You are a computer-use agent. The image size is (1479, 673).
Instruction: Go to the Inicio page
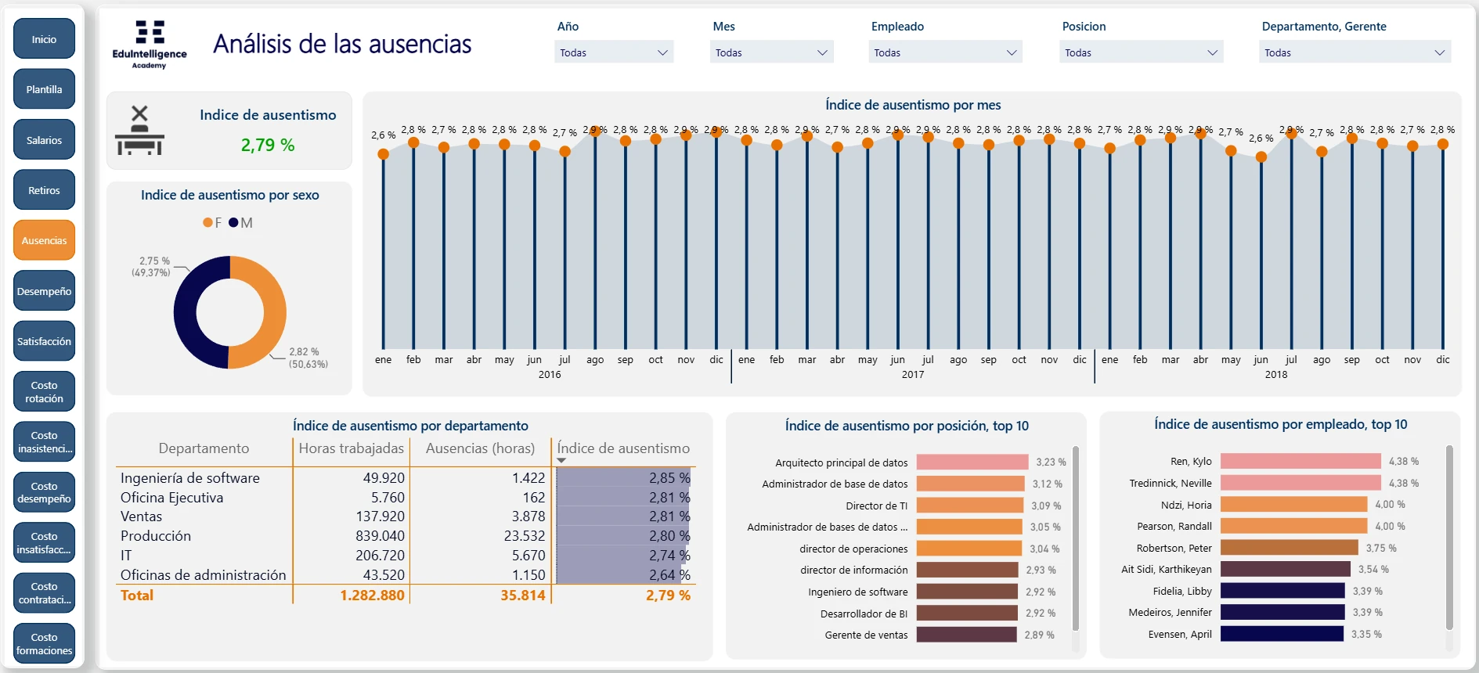(x=44, y=39)
